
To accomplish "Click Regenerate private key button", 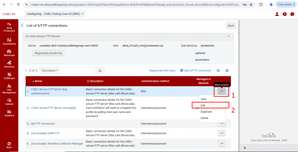I will [48, 53].
